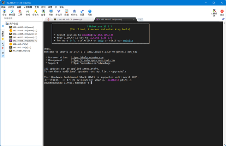Open the 工具 menu in menu bar
This screenshot has height=146, width=226.
(37, 7)
